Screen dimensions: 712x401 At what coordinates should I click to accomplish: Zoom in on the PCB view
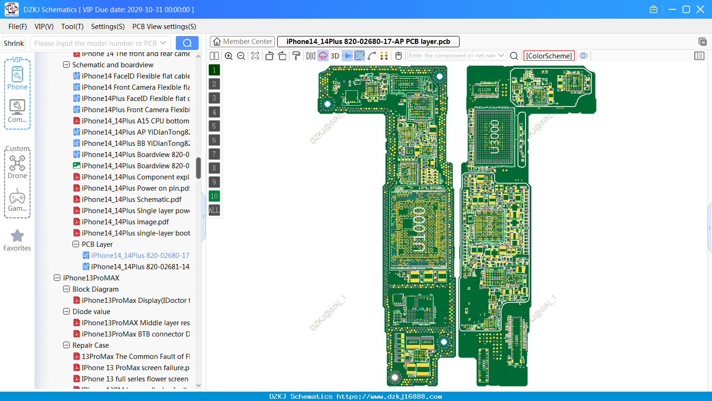(x=229, y=56)
